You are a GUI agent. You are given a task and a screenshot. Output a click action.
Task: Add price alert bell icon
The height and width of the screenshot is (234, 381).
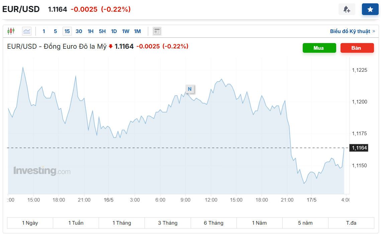347,9
